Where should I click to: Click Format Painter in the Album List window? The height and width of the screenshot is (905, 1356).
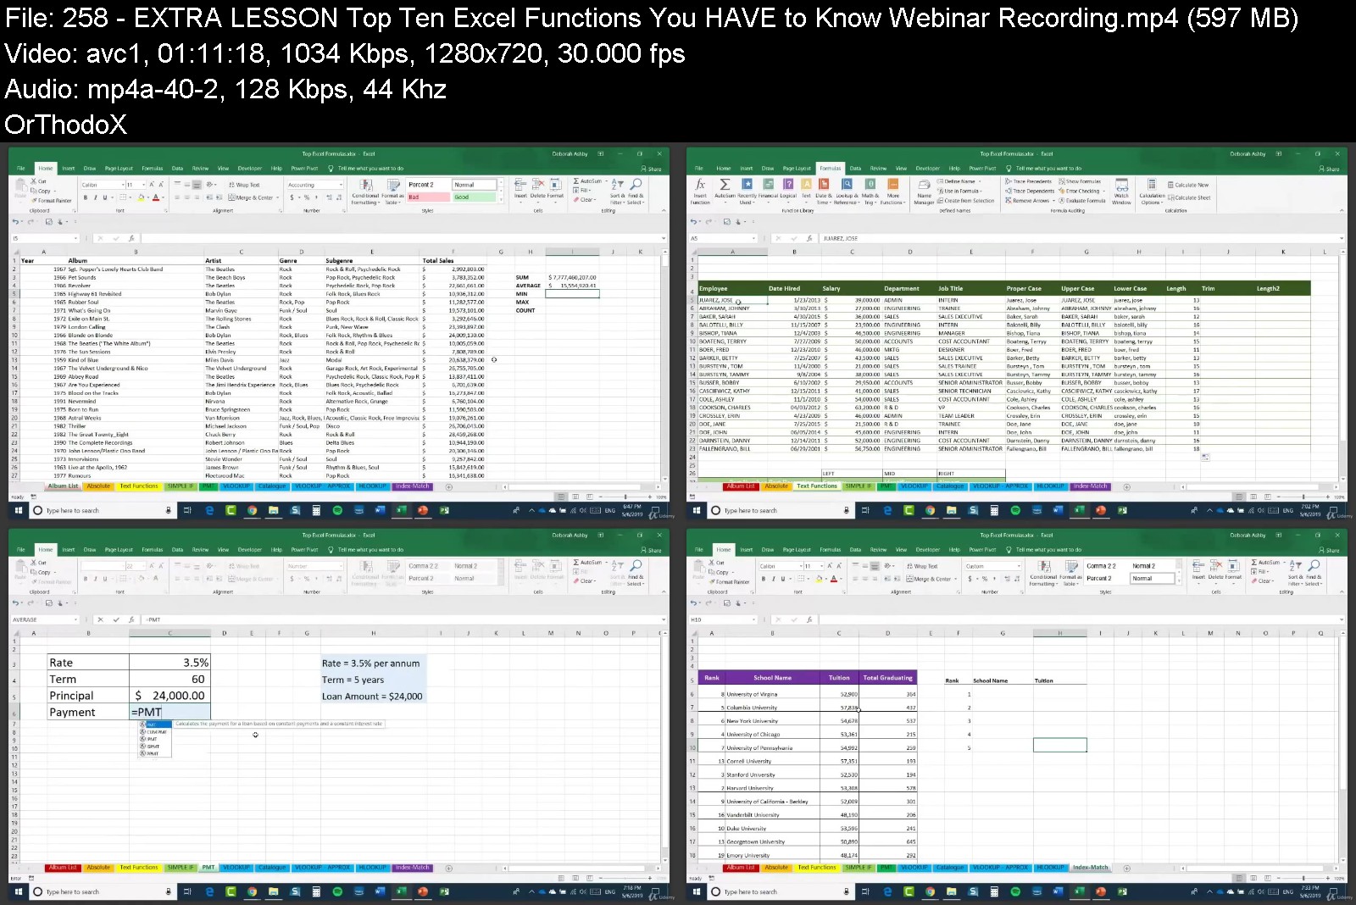(51, 201)
